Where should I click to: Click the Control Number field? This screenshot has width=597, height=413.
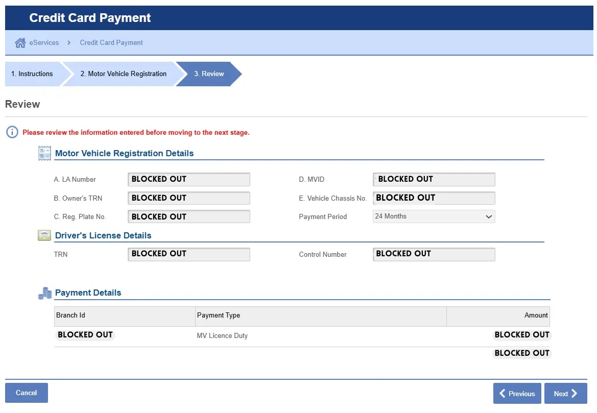(434, 254)
